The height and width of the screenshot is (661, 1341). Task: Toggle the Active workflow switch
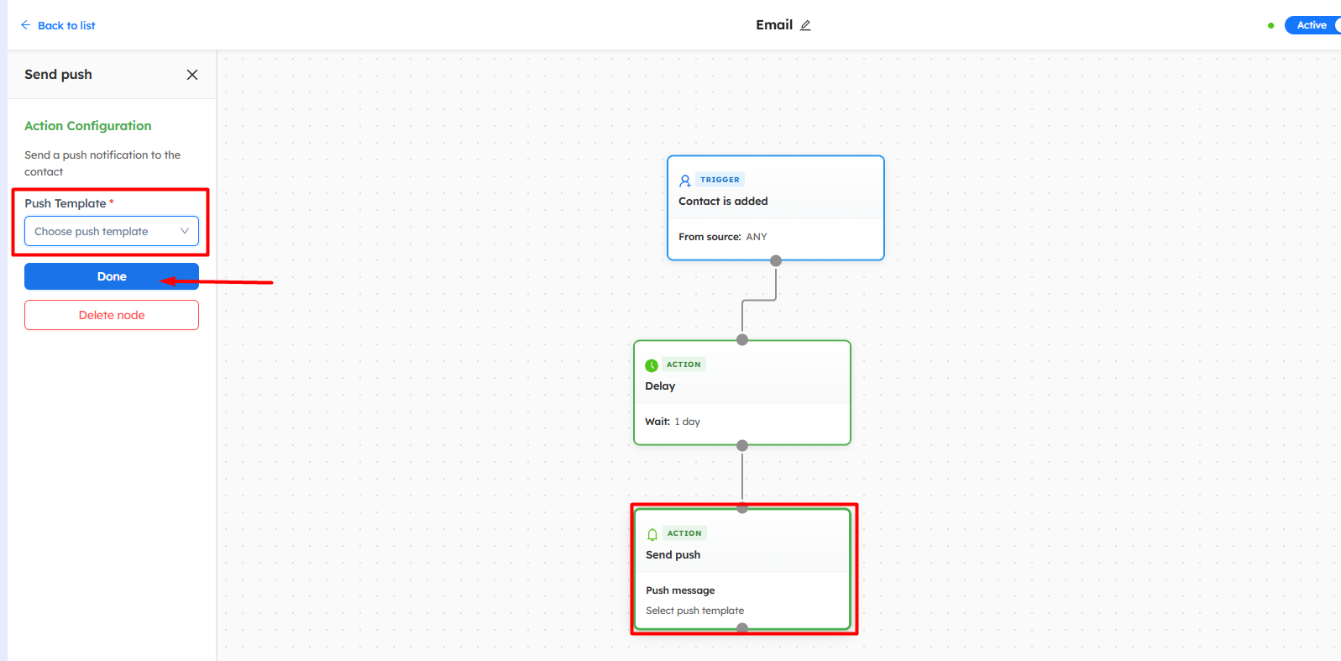tap(1312, 25)
